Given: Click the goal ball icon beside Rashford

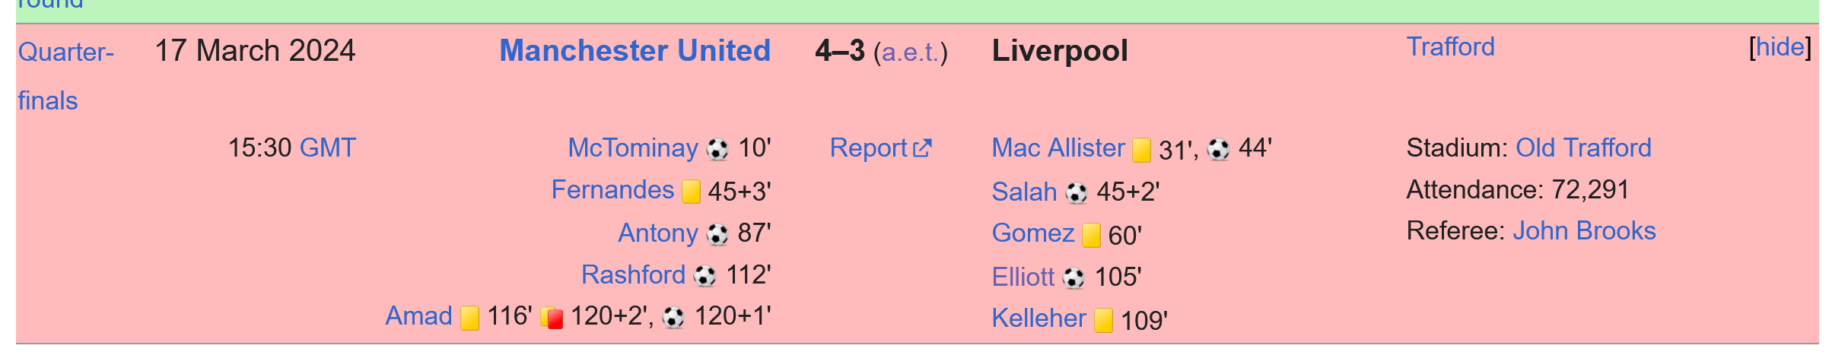Looking at the screenshot, I should click(705, 276).
